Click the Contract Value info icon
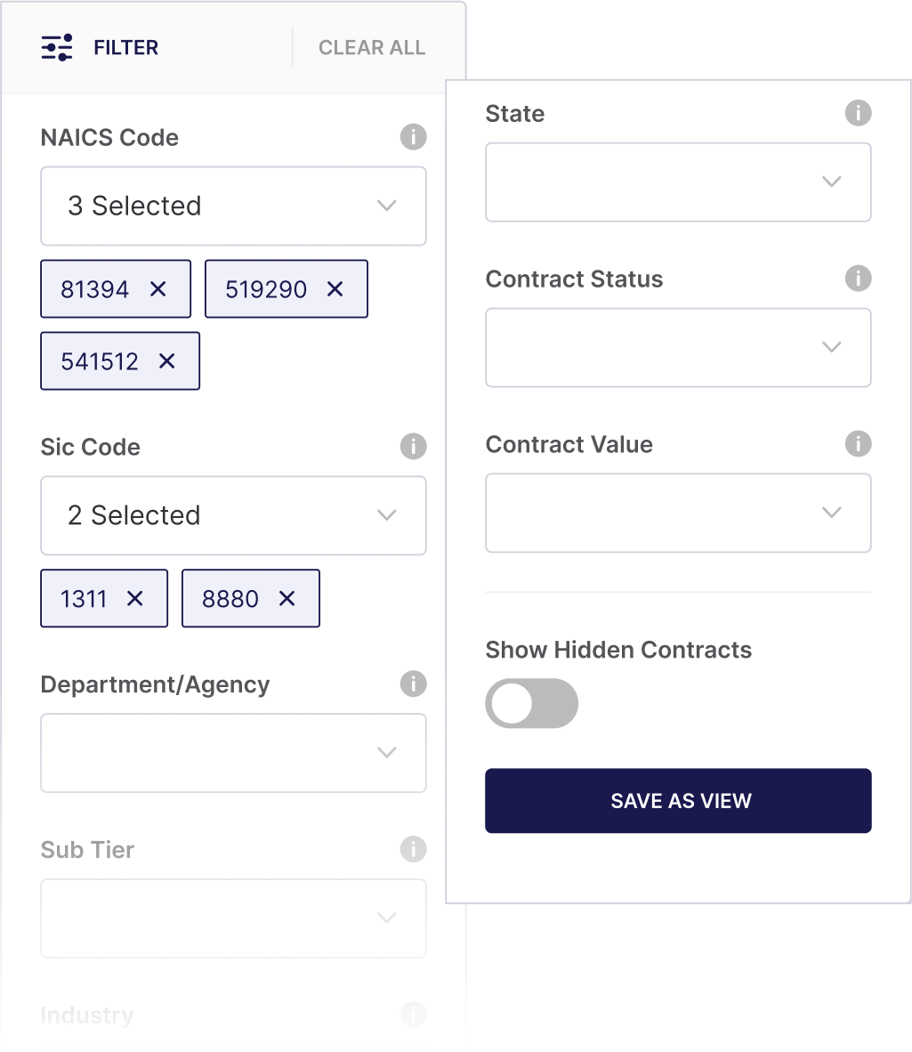912x1052 pixels. click(x=858, y=444)
